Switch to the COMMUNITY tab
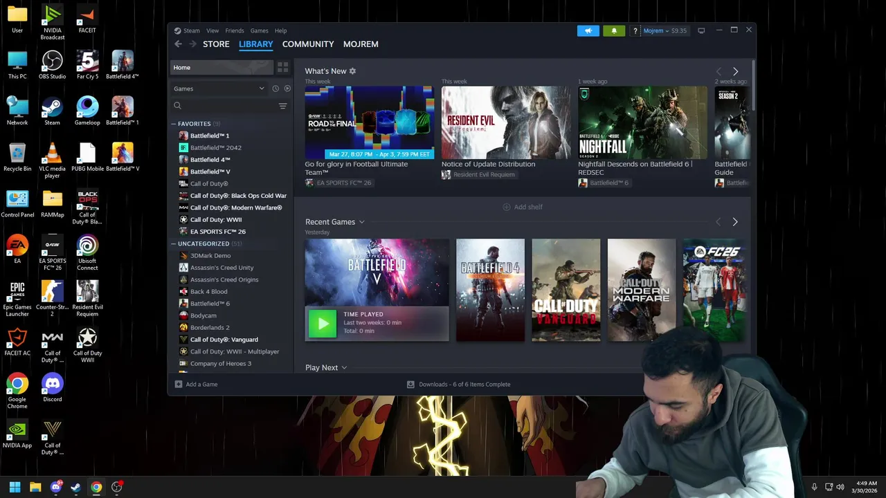 click(308, 44)
